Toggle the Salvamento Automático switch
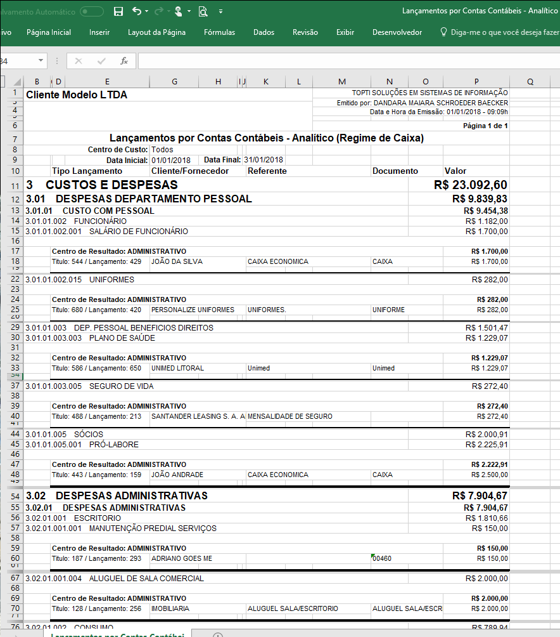The image size is (560, 637). click(x=92, y=11)
